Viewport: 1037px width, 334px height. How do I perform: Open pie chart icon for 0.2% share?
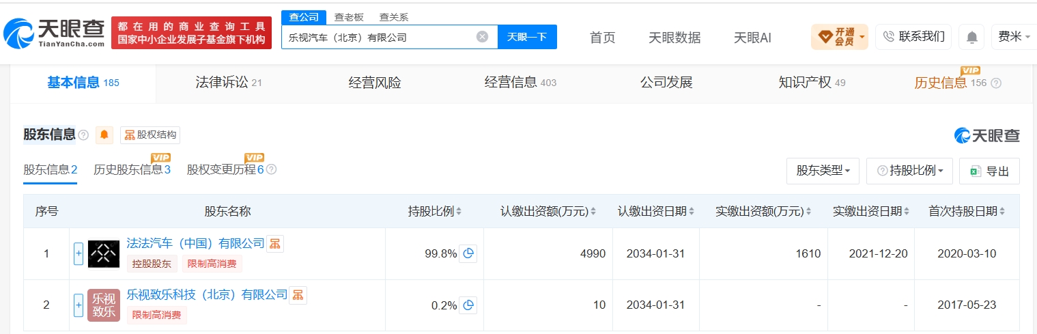tap(468, 305)
